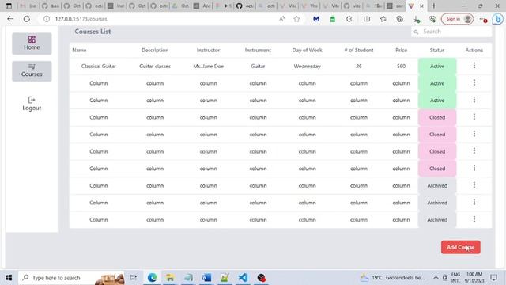This screenshot has width=506, height=285.
Task: Click the Day of Week column header
Action: pyautogui.click(x=307, y=51)
